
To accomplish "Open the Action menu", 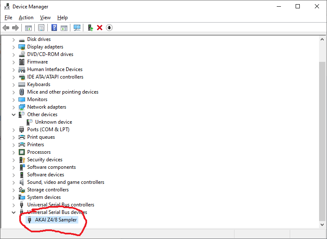I will click(x=26, y=18).
